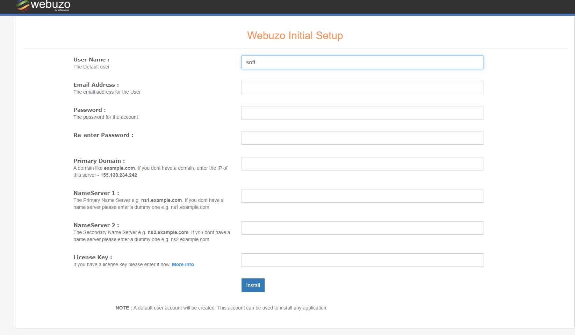
Task: Click the Install button
Action: pyautogui.click(x=253, y=285)
